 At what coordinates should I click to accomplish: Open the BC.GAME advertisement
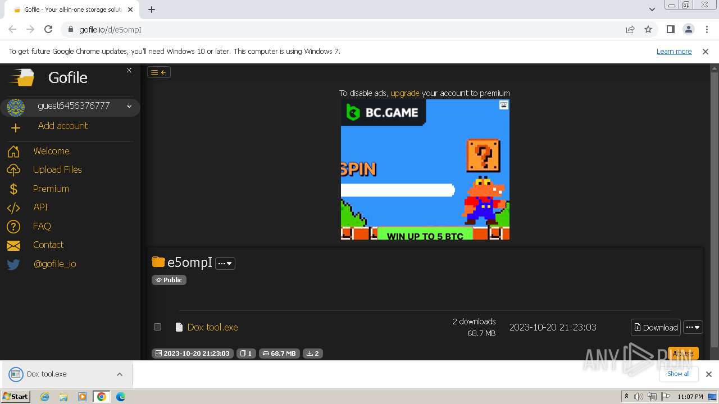[x=425, y=169]
